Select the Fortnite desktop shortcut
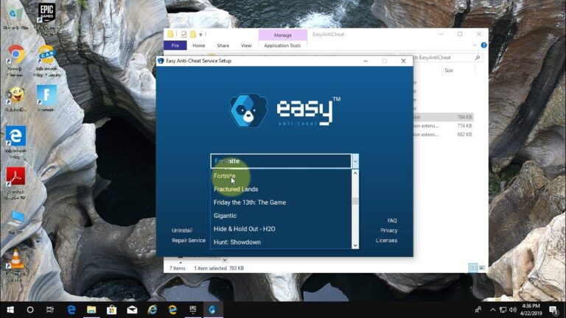 click(x=46, y=98)
